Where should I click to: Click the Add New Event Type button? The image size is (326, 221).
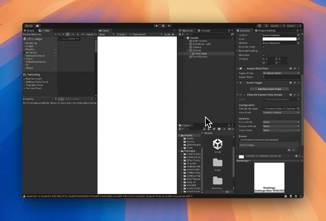pyautogui.click(x=269, y=89)
